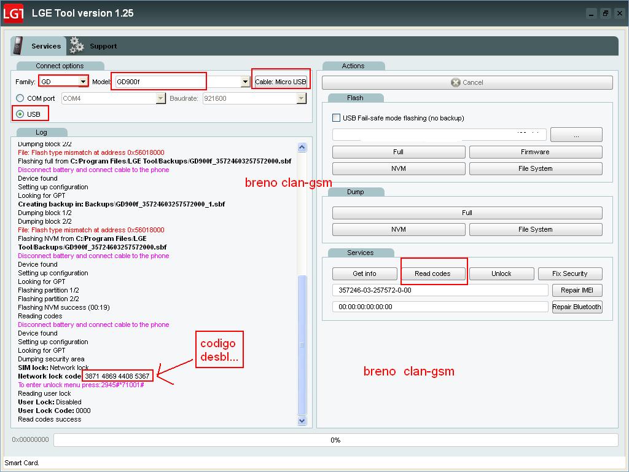Viewport: 629px width, 472px height.
Task: Click the Flash File System button
Action: [x=536, y=168]
